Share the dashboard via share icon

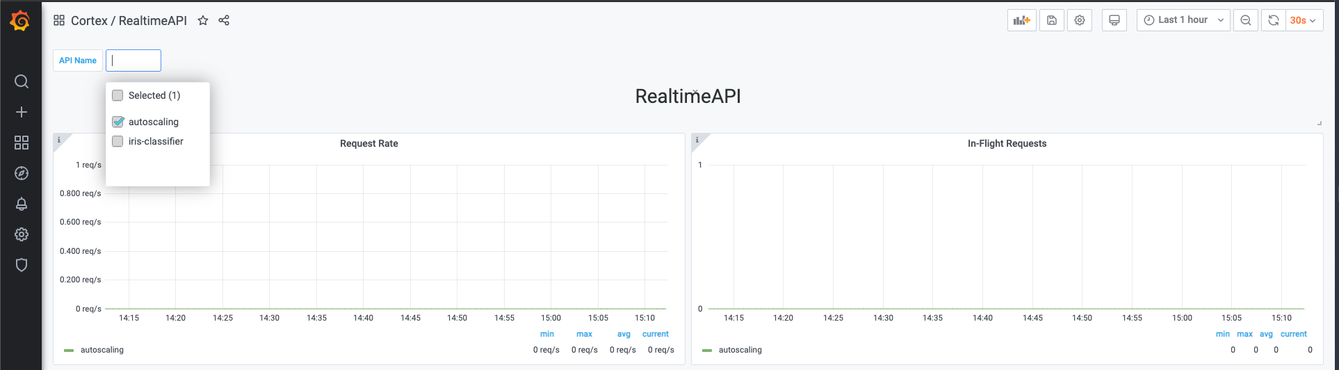coord(224,21)
